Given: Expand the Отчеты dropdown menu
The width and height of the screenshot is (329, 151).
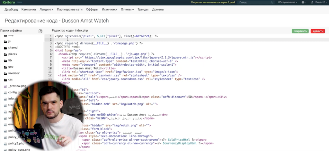Looking at the screenshot, I should coord(127,9).
